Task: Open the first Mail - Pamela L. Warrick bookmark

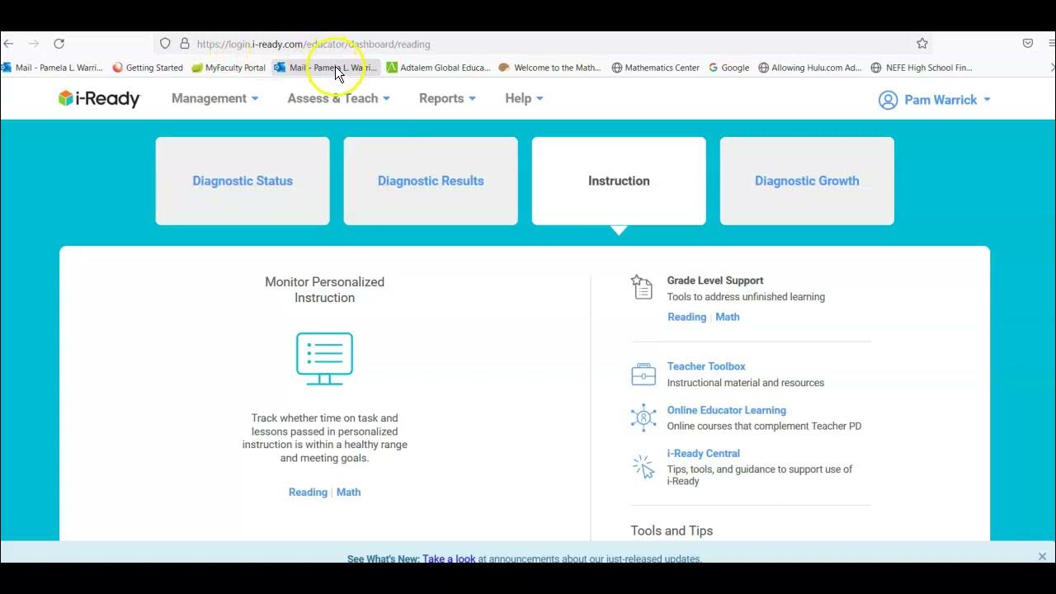Action: [52, 68]
